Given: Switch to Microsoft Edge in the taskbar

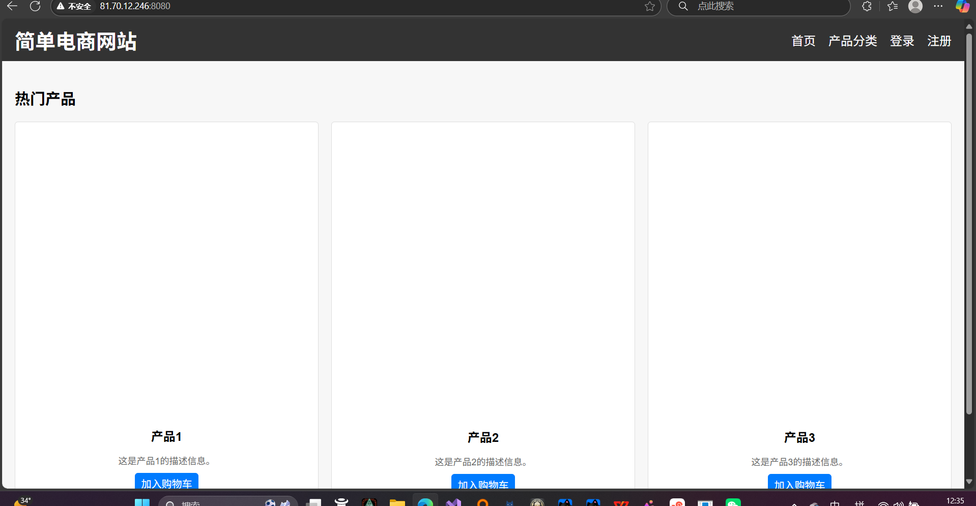Looking at the screenshot, I should [x=425, y=502].
